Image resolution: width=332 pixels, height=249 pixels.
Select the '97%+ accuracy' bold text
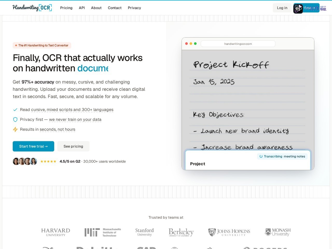pos(38,82)
